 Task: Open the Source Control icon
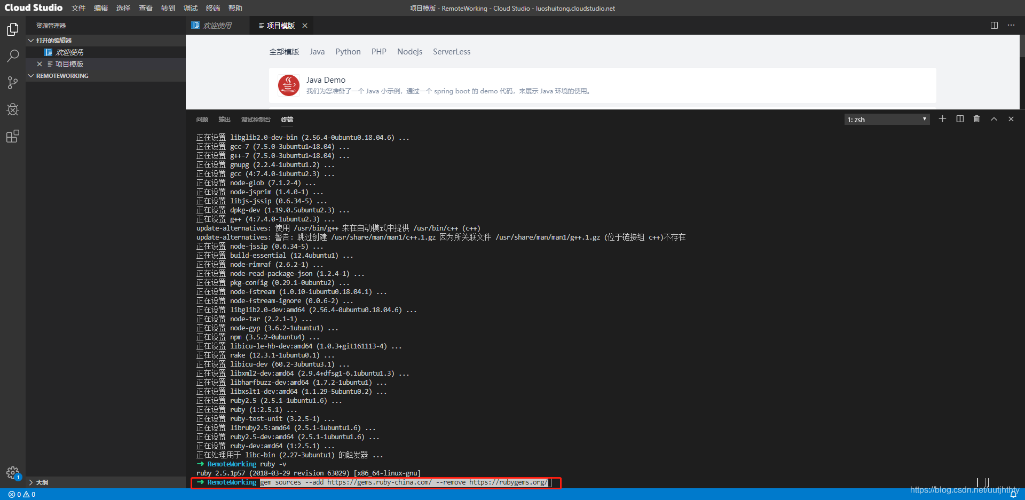pos(13,82)
